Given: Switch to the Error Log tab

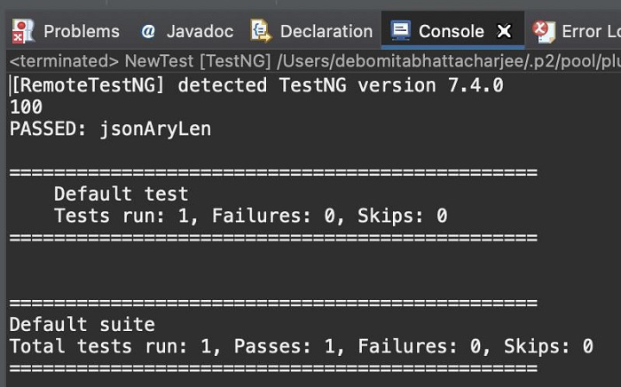Looking at the screenshot, I should tap(590, 32).
